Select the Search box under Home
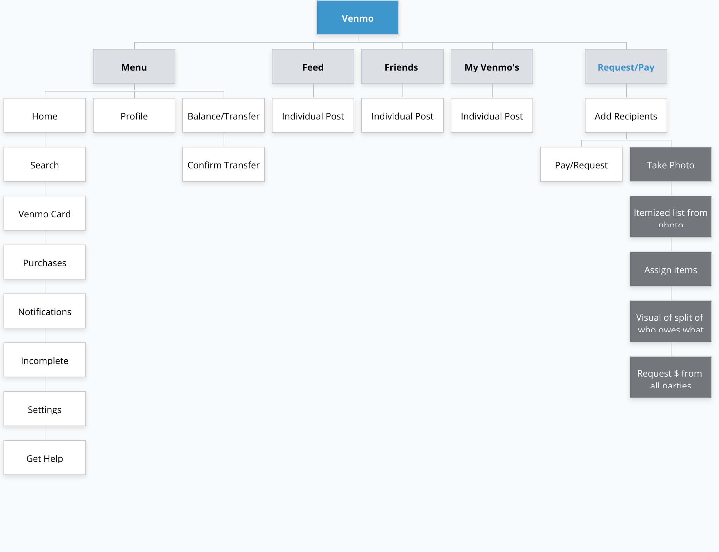The image size is (719, 552). coord(45,165)
